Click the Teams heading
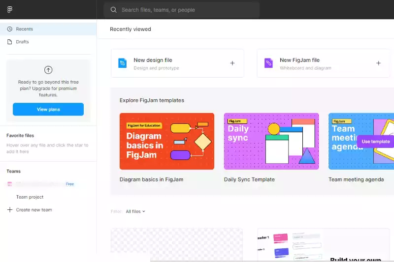 pos(14,171)
